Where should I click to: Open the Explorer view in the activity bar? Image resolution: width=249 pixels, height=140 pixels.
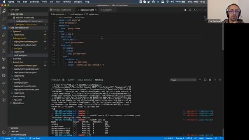pos(4,10)
